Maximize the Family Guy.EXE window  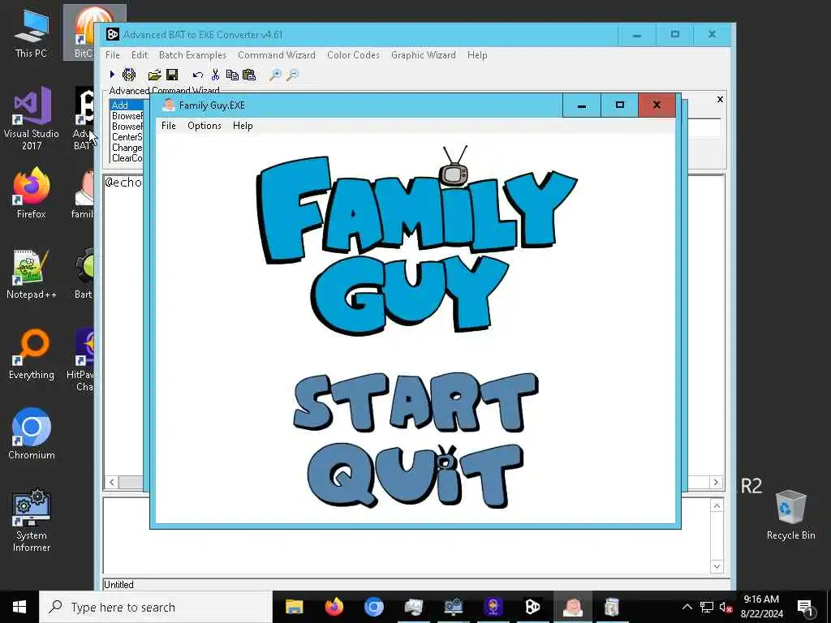pyautogui.click(x=619, y=105)
